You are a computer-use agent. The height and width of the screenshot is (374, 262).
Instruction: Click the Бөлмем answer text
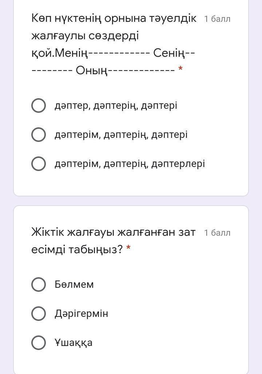[x=74, y=285]
